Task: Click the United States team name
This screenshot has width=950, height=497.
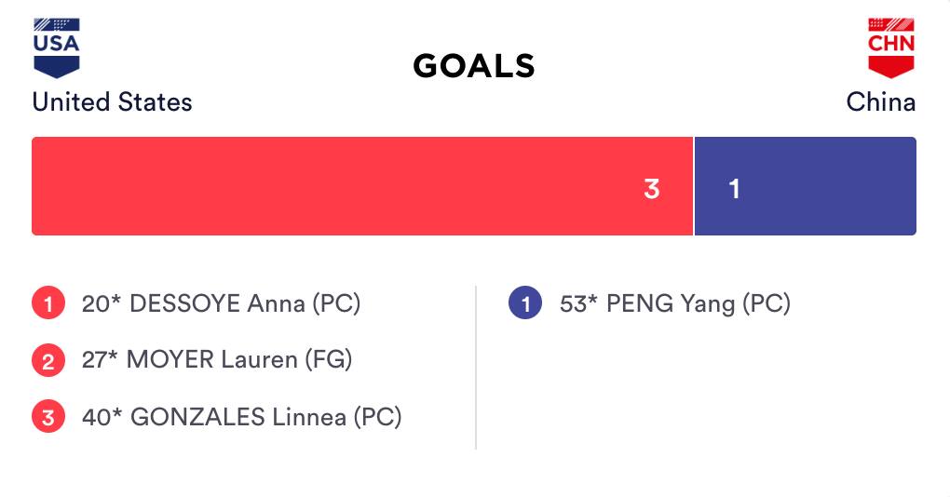Action: pos(112,101)
